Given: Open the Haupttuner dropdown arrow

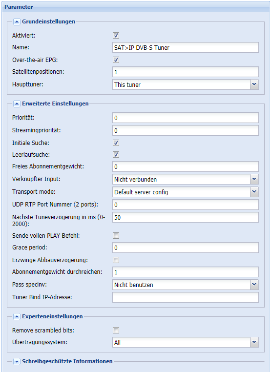Looking at the screenshot, I should click(254, 84).
